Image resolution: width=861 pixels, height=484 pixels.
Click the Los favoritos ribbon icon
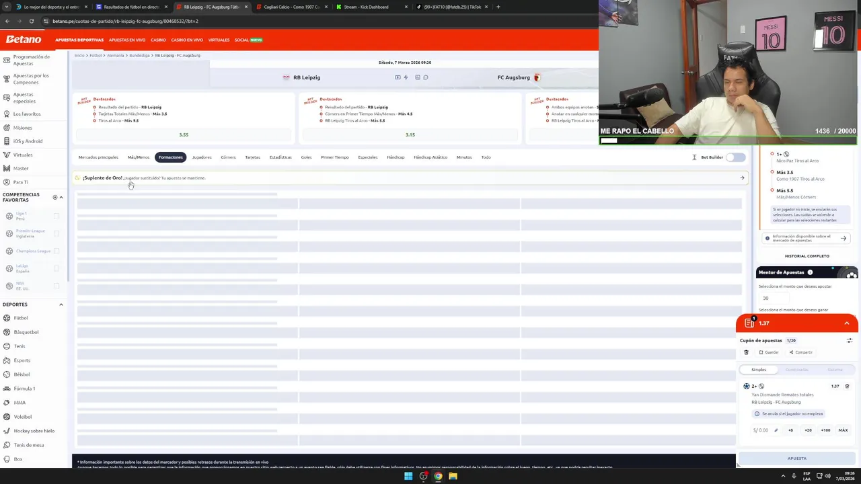click(x=5, y=114)
